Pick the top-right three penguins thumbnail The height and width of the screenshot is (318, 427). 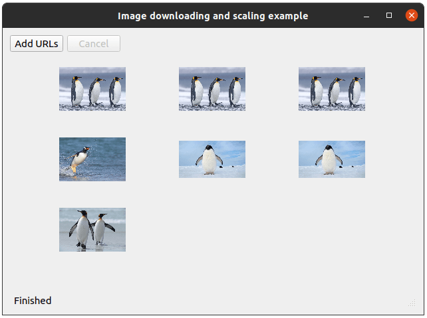pos(332,88)
